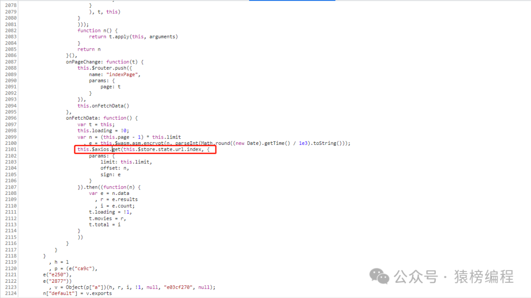Click 't.total = i' on line 2113

[105, 224]
